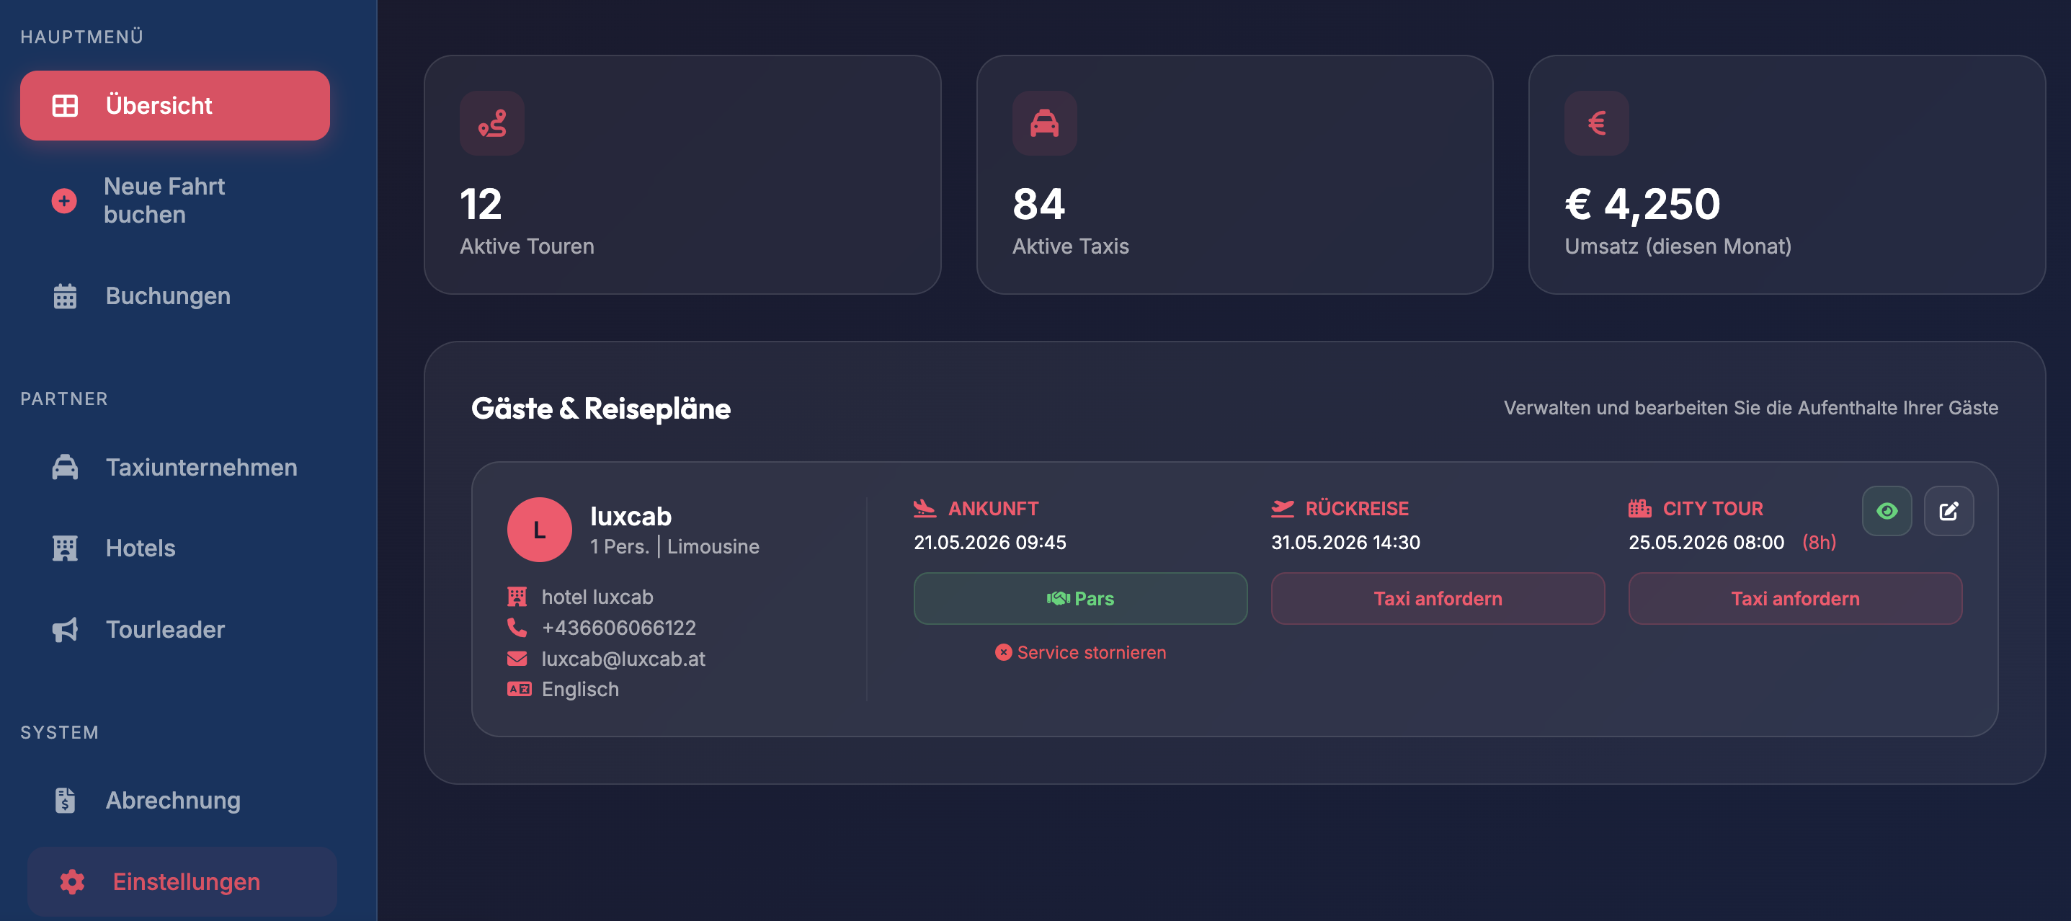The width and height of the screenshot is (2071, 921).
Task: Click the (8h) duration label
Action: coord(1819,542)
